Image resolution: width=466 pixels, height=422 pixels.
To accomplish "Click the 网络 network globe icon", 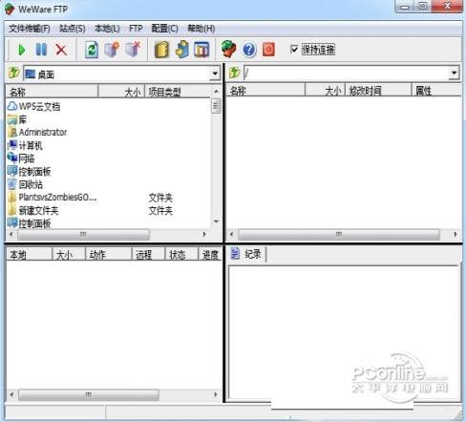I will coord(12,158).
